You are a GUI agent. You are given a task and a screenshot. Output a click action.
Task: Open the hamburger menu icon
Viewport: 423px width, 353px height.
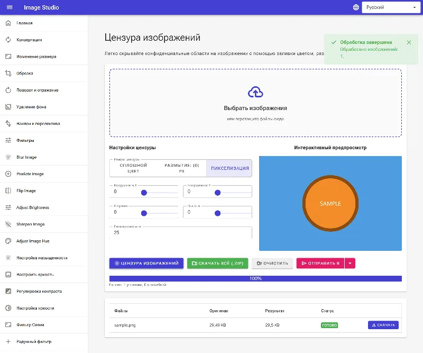pyautogui.click(x=10, y=7)
